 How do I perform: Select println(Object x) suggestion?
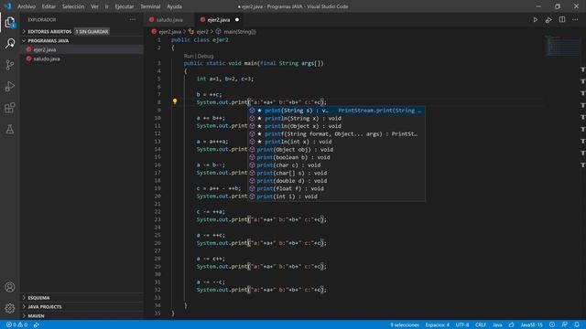point(336,126)
